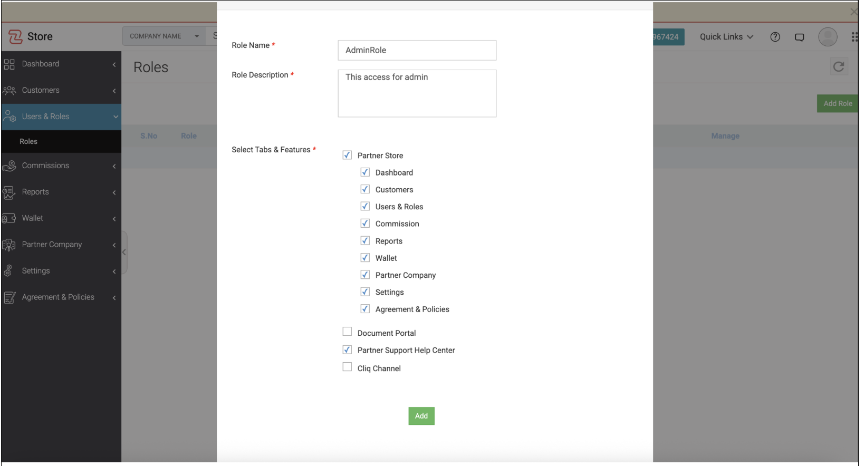Viewport: 864px width, 466px height.
Task: Close the dialog with the X icon
Action: coord(854,12)
